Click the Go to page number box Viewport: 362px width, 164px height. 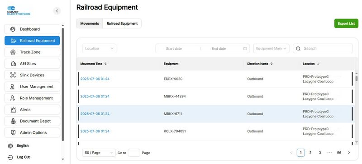tap(134, 153)
